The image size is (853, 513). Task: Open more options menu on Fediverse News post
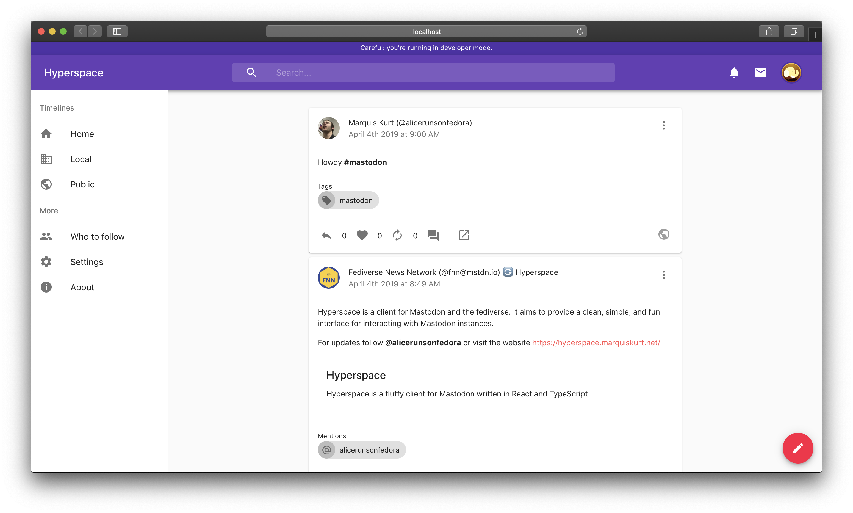[664, 275]
